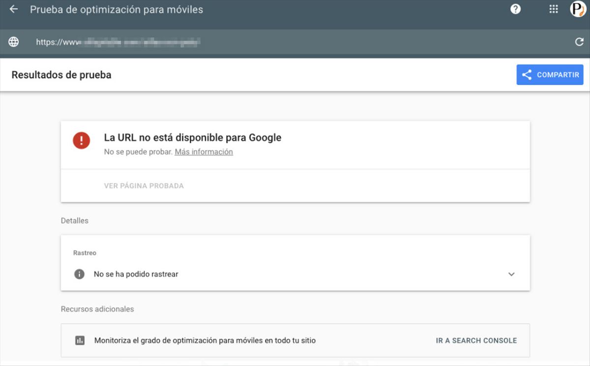The width and height of the screenshot is (590, 366).
Task: Open the Google apps grid icon
Action: 553,9
